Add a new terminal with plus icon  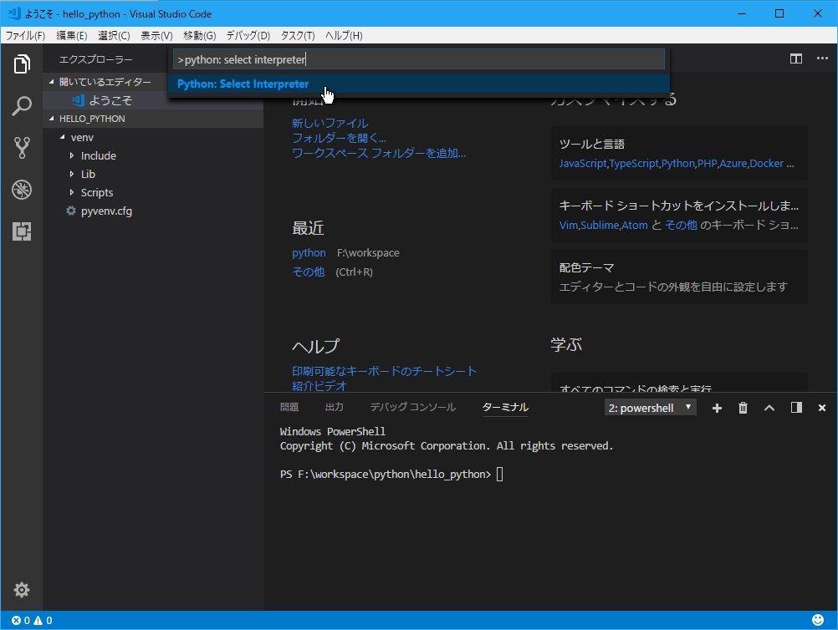coord(717,408)
